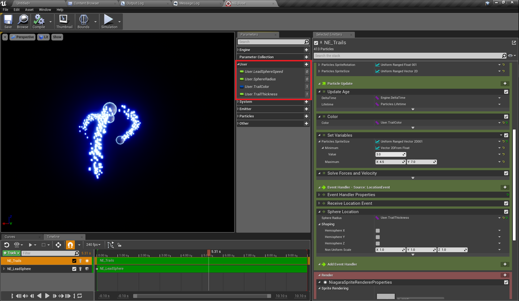The height and width of the screenshot is (301, 519).
Task: Expand the NE_LeadSphere track
Action: (4, 269)
